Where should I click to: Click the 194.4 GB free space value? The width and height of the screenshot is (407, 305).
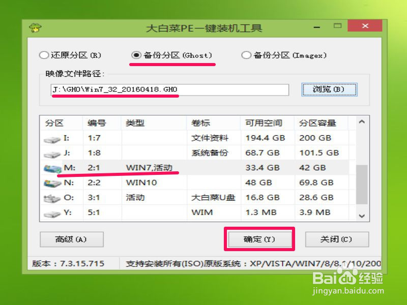[x=265, y=138]
